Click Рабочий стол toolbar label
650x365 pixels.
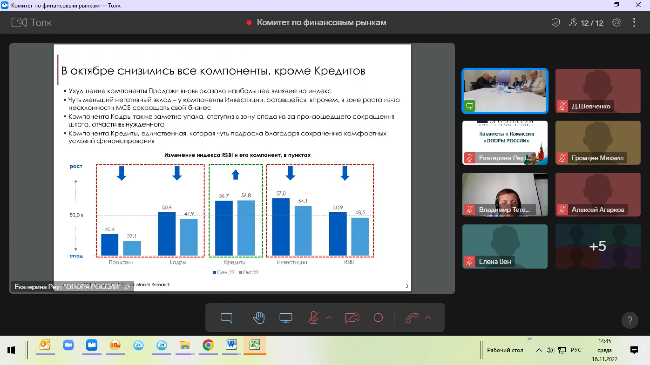[x=505, y=350]
